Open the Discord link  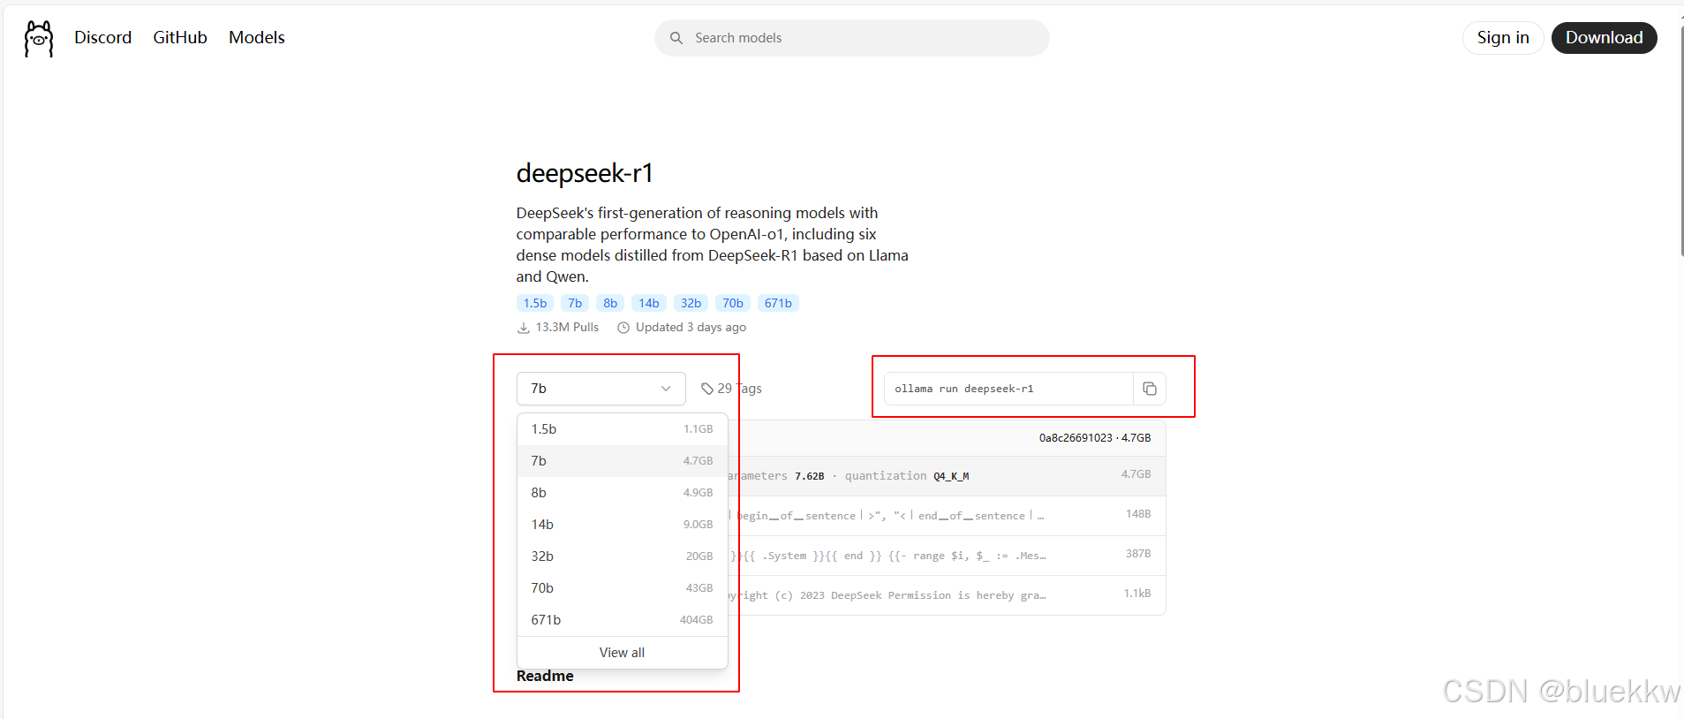(102, 37)
